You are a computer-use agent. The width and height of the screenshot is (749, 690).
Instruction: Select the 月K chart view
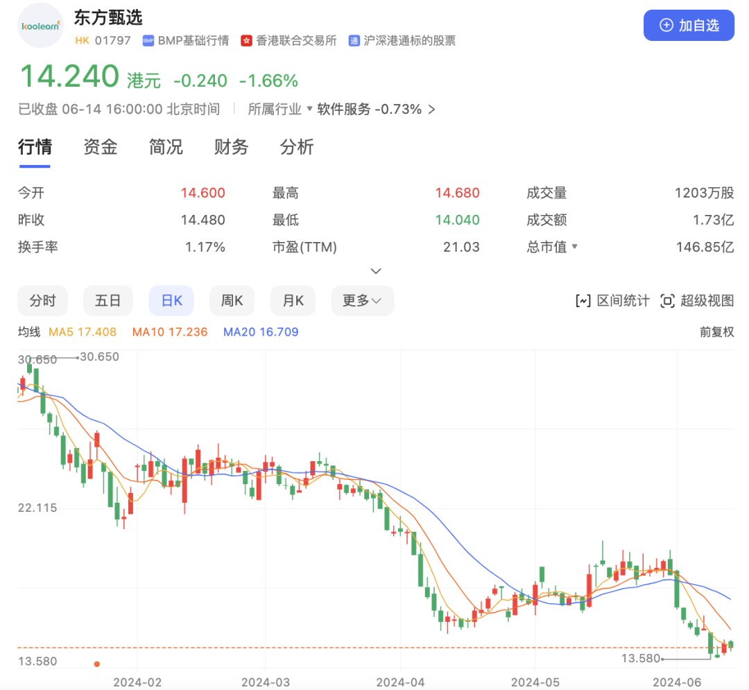click(293, 301)
